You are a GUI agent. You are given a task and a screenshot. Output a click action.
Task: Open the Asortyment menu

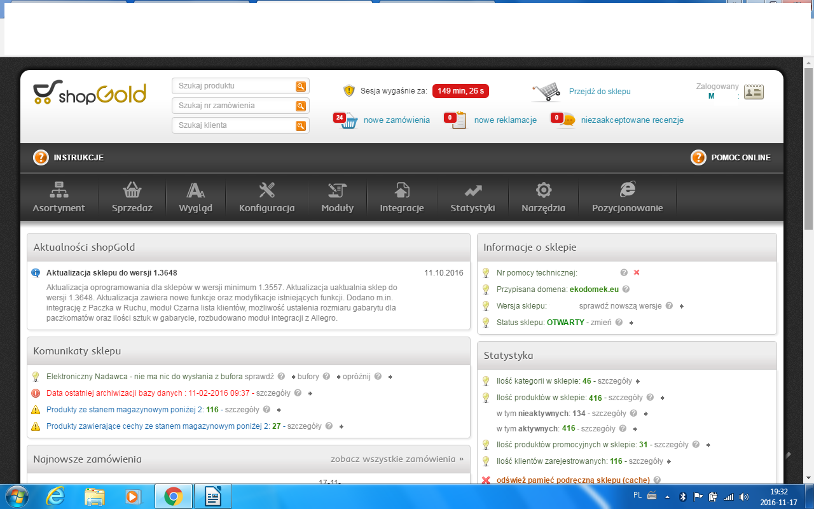click(x=59, y=197)
